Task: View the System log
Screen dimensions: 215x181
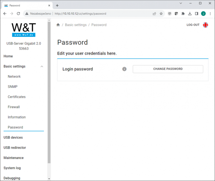Action: [12, 168]
